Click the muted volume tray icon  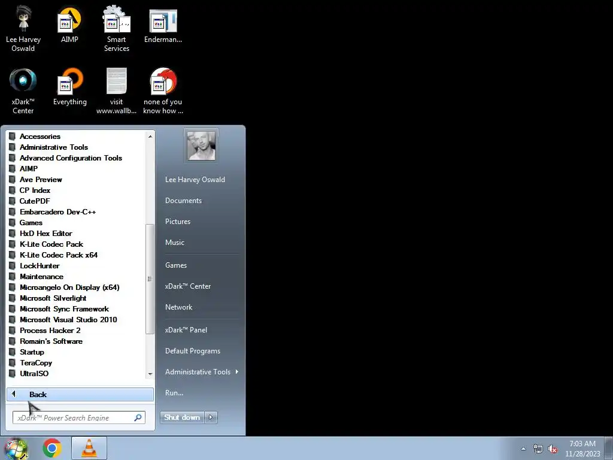[553, 449]
